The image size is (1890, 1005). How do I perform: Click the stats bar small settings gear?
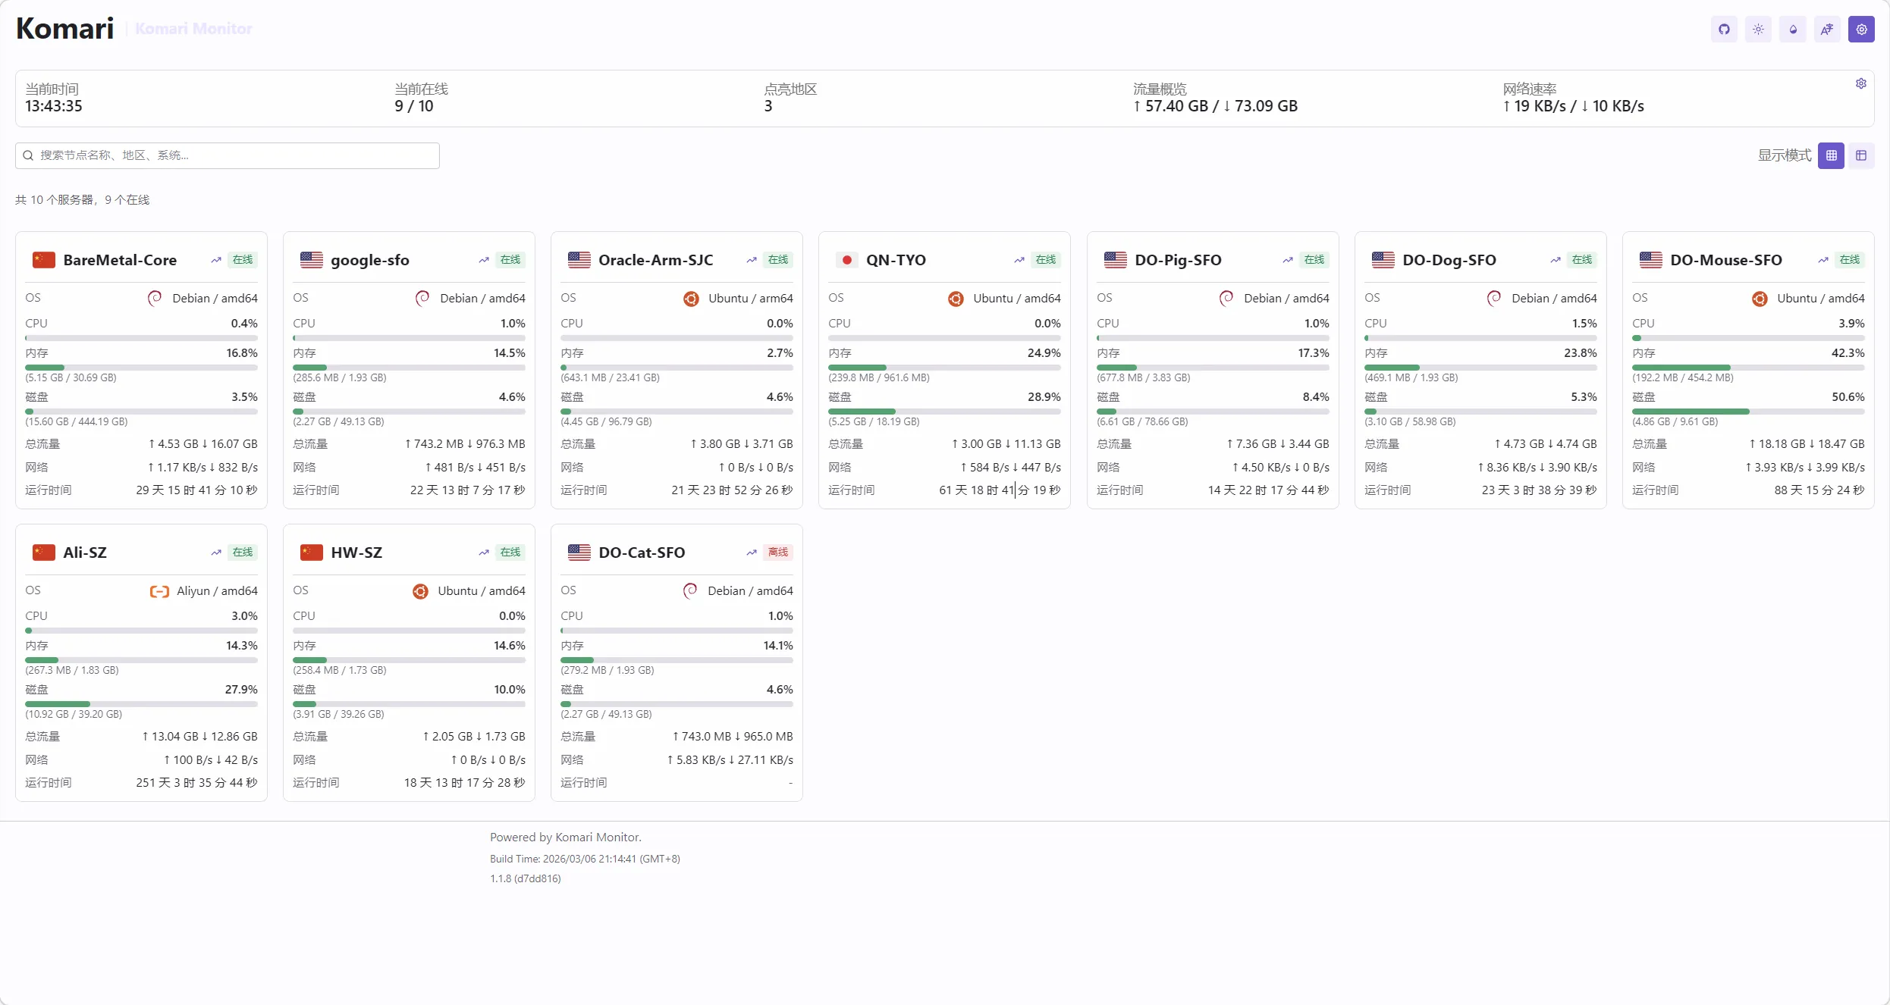(1860, 83)
